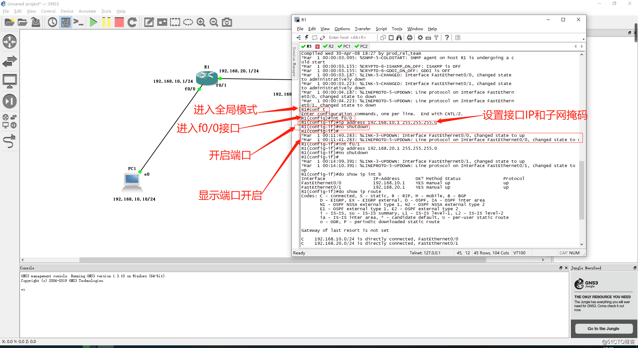
Task: Click the Enter host input field
Action: (x=352, y=38)
